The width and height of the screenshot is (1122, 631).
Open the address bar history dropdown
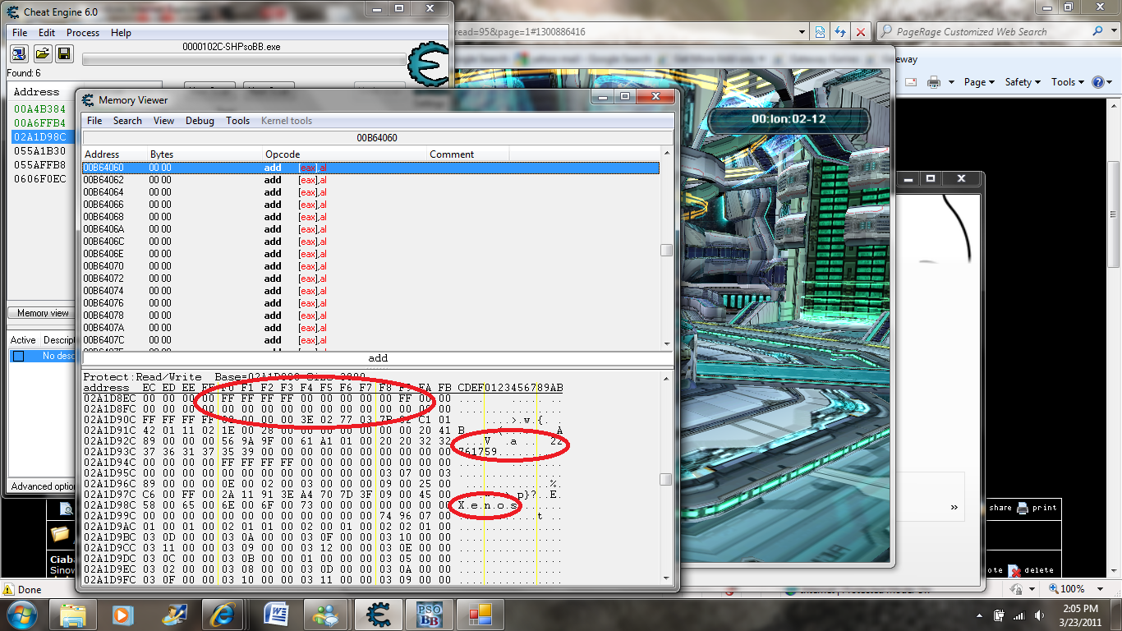coord(802,31)
